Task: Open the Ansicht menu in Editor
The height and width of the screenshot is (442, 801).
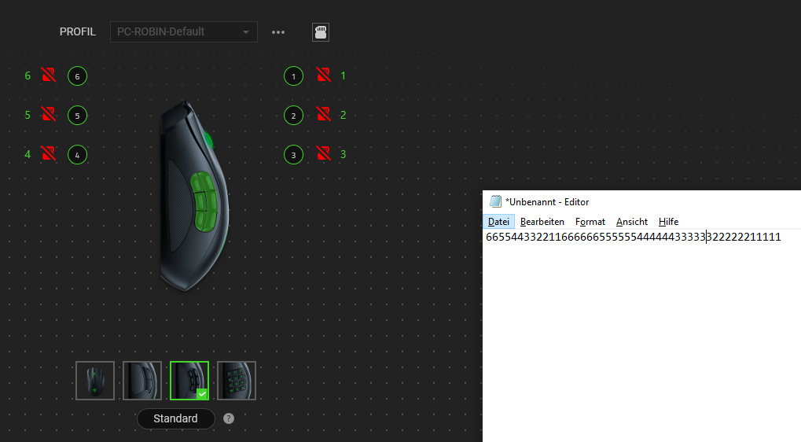Action: (x=632, y=222)
